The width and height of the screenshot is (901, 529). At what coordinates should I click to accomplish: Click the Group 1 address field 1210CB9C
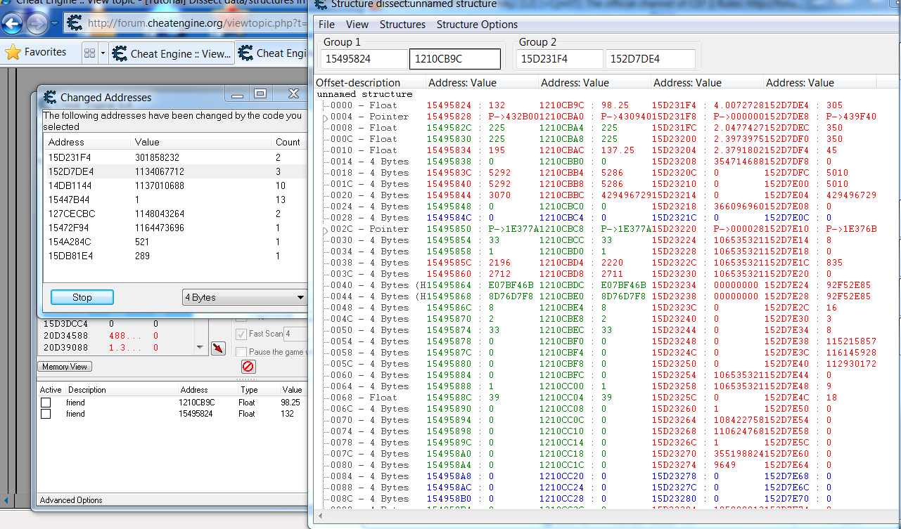coord(454,59)
